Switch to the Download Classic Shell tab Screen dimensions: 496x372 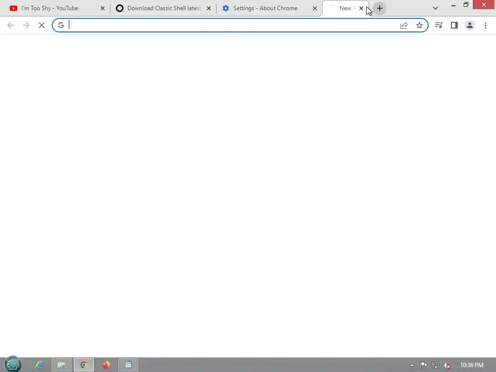pos(163,8)
